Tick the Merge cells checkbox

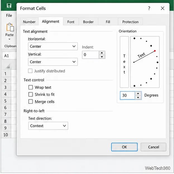pos(31,101)
